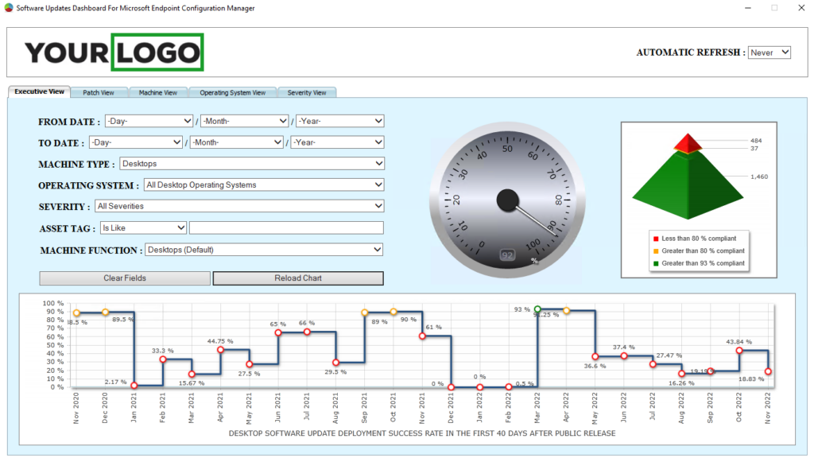The height and width of the screenshot is (466, 814).
Task: Switch to the Severity View tab
Action: coord(307,92)
